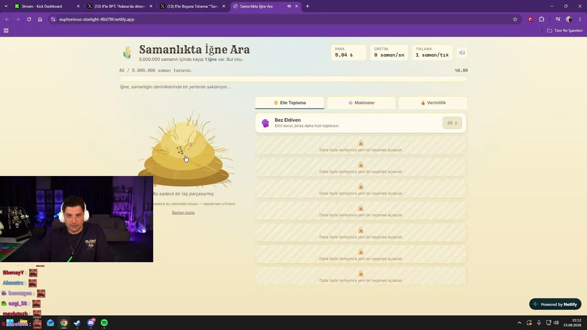This screenshot has height=330, width=587.
Task: Click the purple glove icon of Bez Eldiven
Action: [266, 123]
